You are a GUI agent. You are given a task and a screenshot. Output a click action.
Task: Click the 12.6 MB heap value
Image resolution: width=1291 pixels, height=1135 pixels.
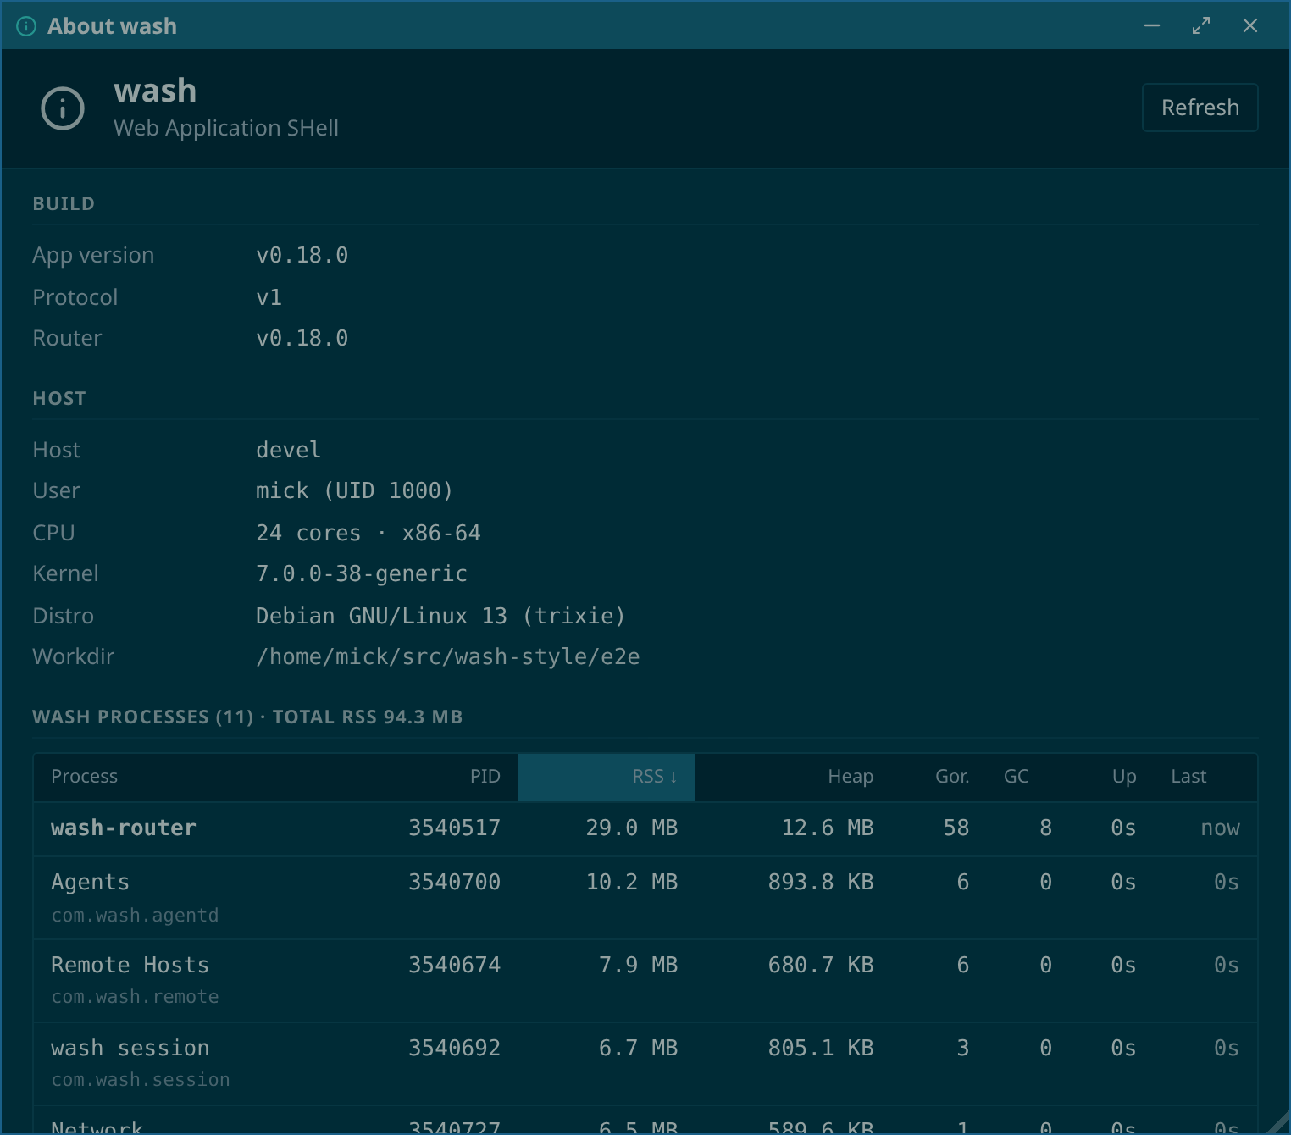[827, 828]
